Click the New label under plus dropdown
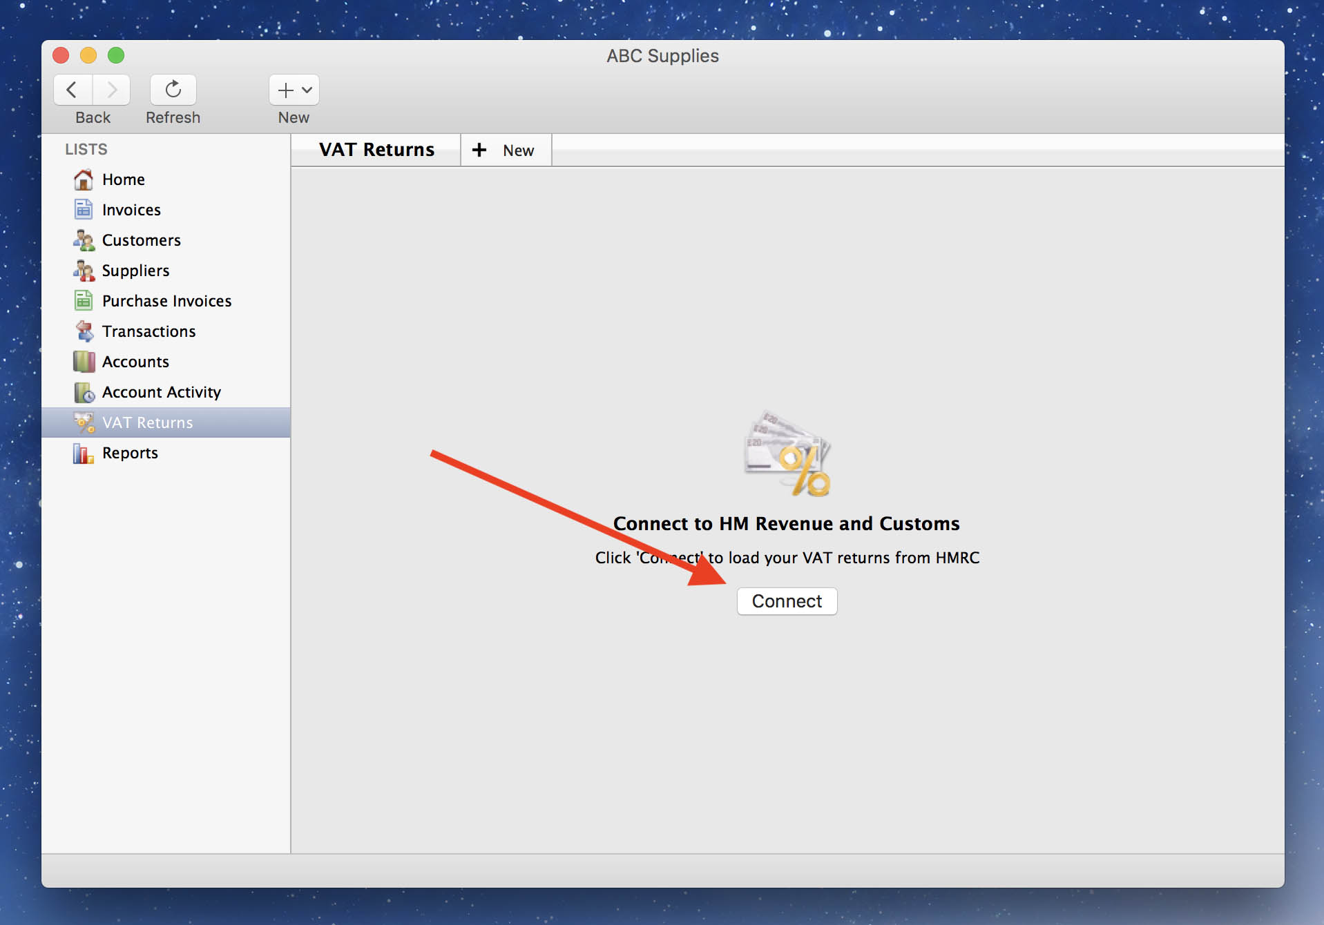Image resolution: width=1324 pixels, height=925 pixels. (294, 117)
